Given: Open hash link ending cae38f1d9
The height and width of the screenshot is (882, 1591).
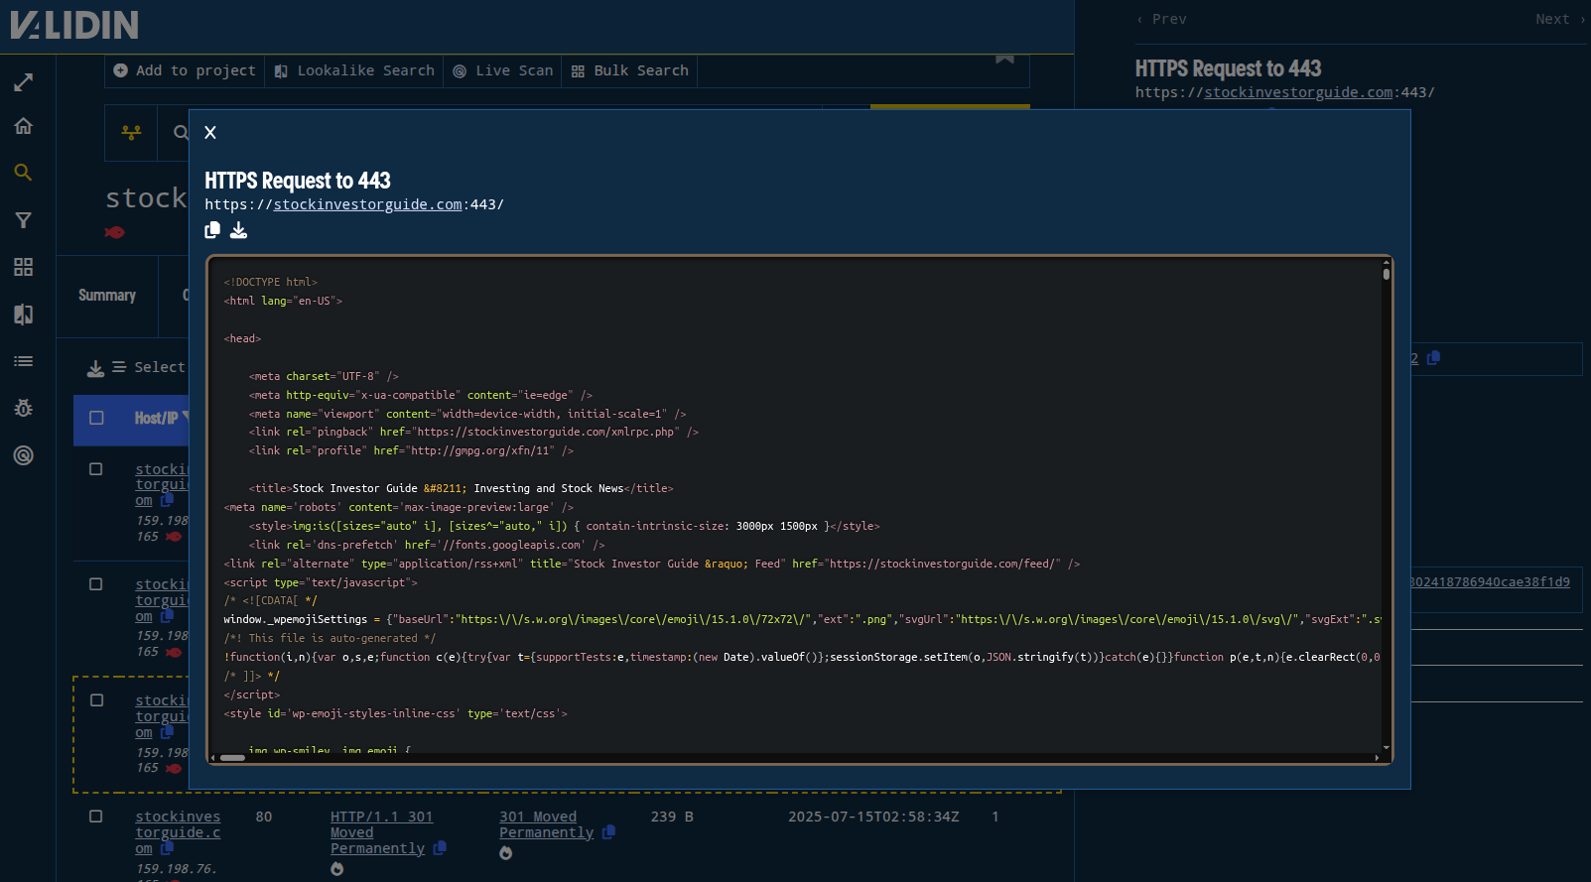Looking at the screenshot, I should 1490,582.
